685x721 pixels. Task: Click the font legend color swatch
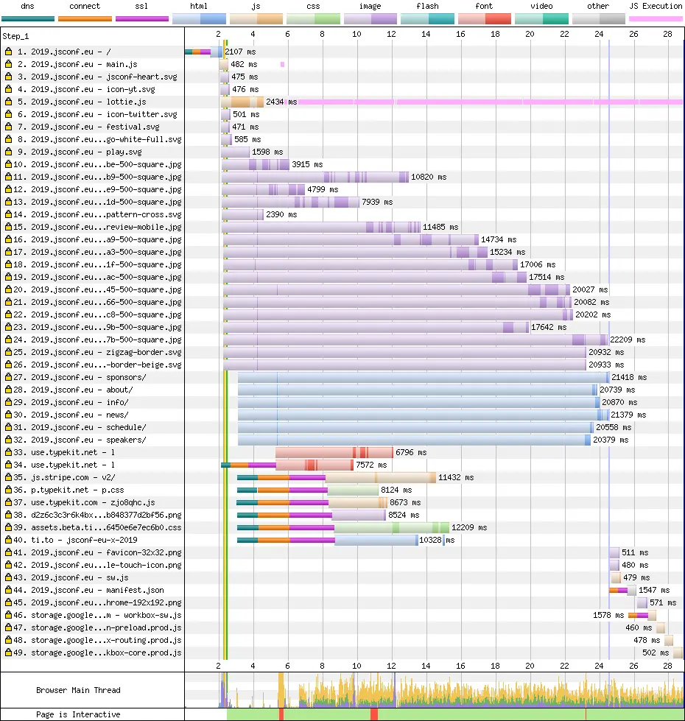tap(484, 16)
